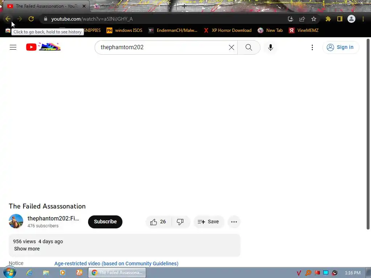This screenshot has height=278, width=371.
Task: Click the page vertical scrollbar
Action: (x=368, y=134)
